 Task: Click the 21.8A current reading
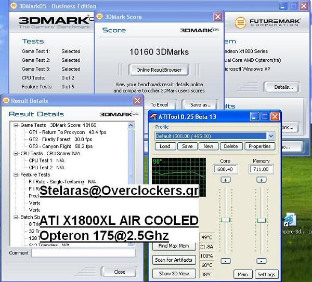click(207, 247)
